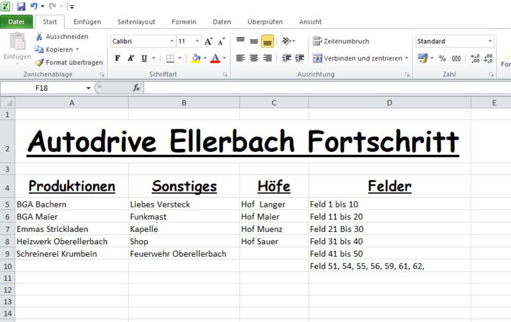Expand the Standard number format dropdown
The height and width of the screenshot is (322, 511).
click(x=490, y=42)
